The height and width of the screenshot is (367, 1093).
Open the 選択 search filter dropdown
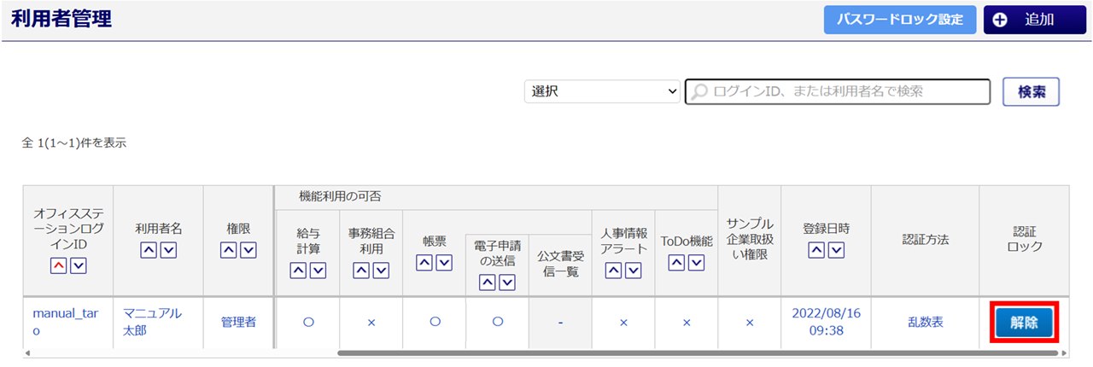[x=602, y=91]
